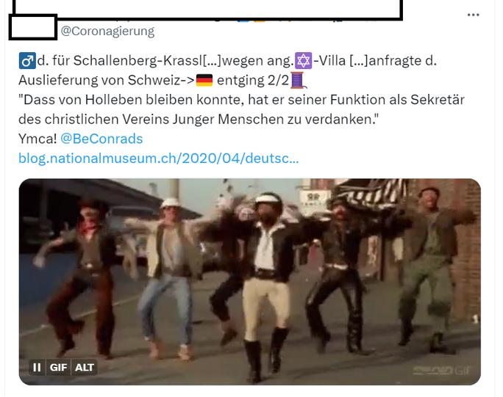The image size is (503, 397).
Task: Click the GIF watermark logo
Action: pyautogui.click(x=442, y=371)
